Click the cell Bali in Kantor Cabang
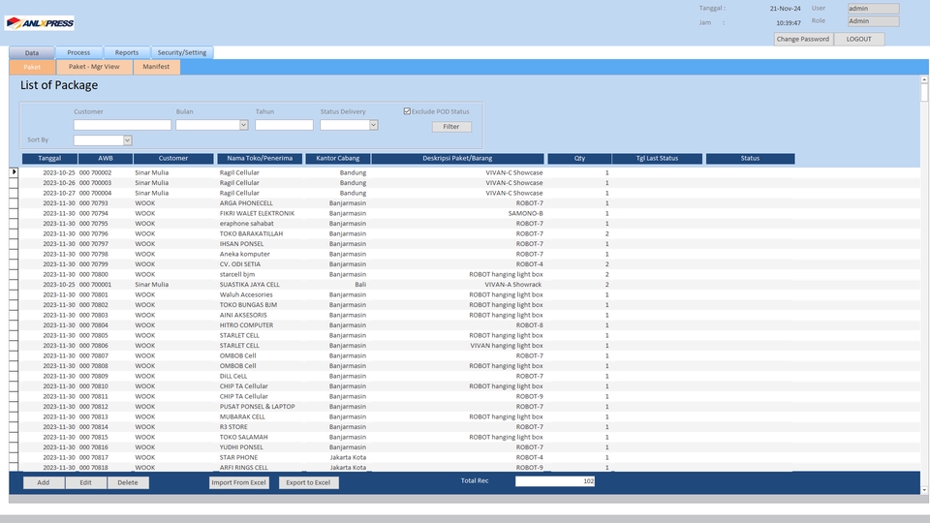The width and height of the screenshot is (930, 523). pos(360,285)
